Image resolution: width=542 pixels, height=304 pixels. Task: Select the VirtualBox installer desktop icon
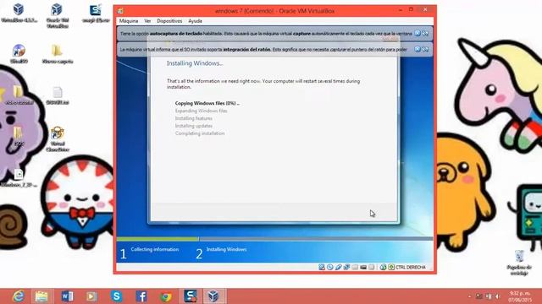tap(19, 13)
